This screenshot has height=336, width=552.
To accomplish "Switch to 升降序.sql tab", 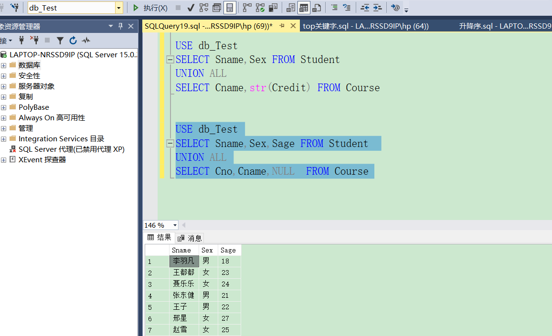I will [x=505, y=26].
